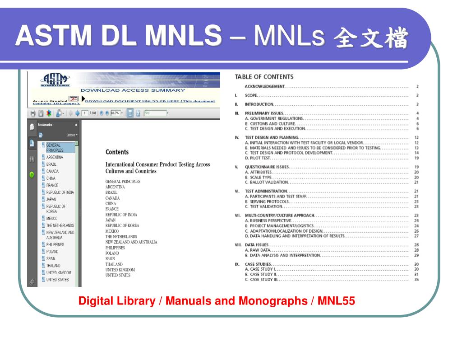Click the black arrow before download link
The height and width of the screenshot is (347, 462).
83,98
